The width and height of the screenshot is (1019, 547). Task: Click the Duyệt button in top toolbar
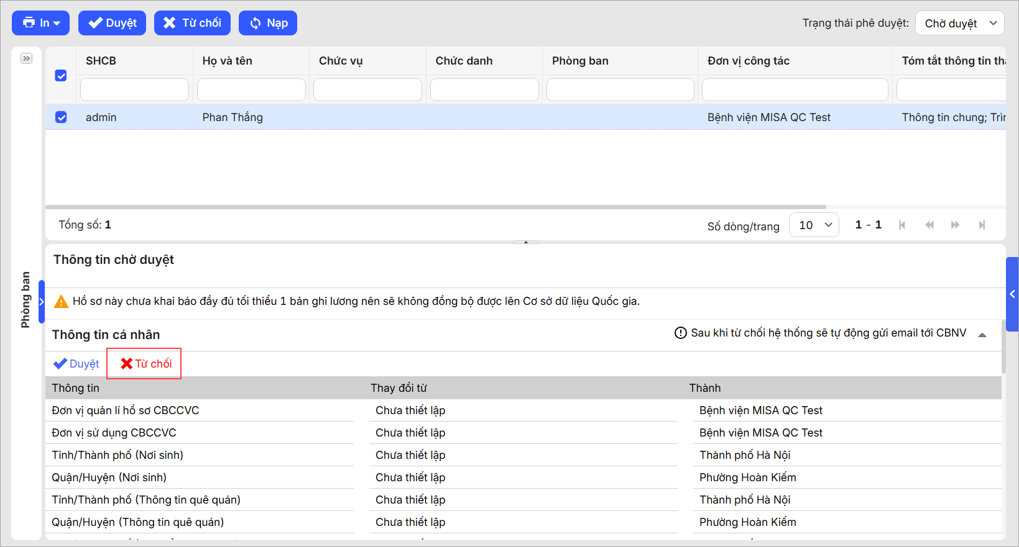point(112,23)
